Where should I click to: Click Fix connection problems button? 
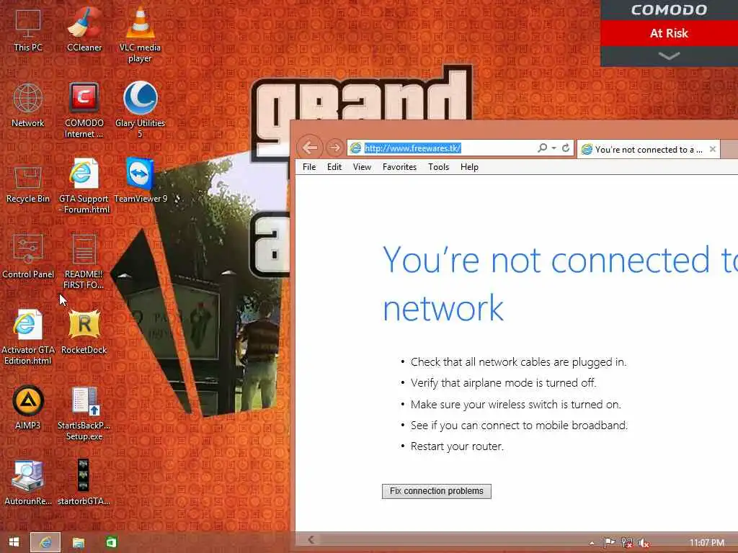pyautogui.click(x=436, y=491)
